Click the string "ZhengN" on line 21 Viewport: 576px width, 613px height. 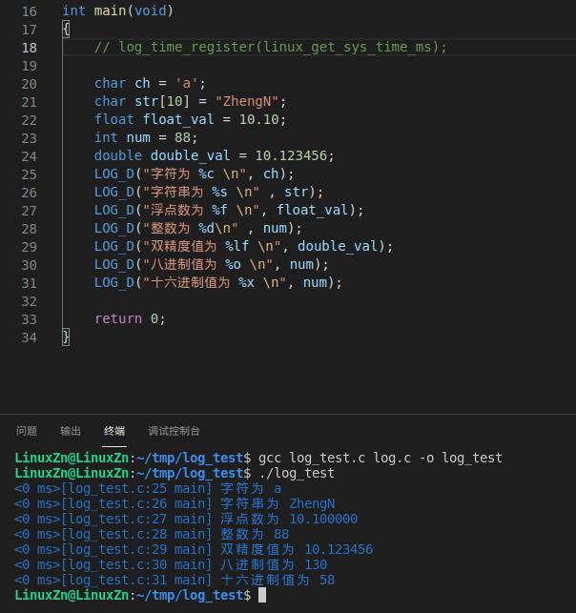pos(247,102)
